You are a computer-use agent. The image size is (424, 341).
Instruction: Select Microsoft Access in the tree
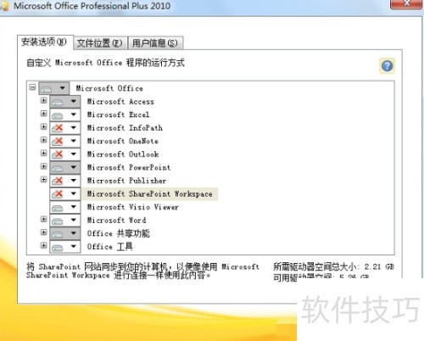(120, 102)
